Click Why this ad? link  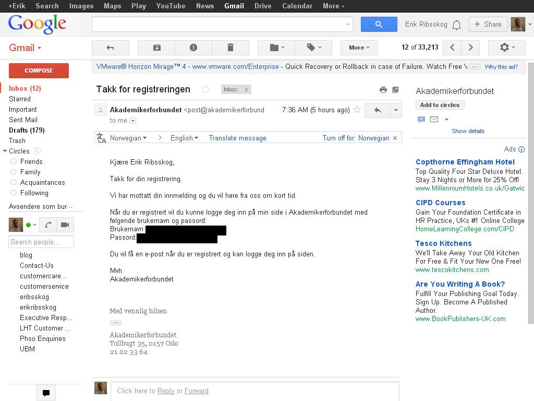pyautogui.click(x=501, y=67)
